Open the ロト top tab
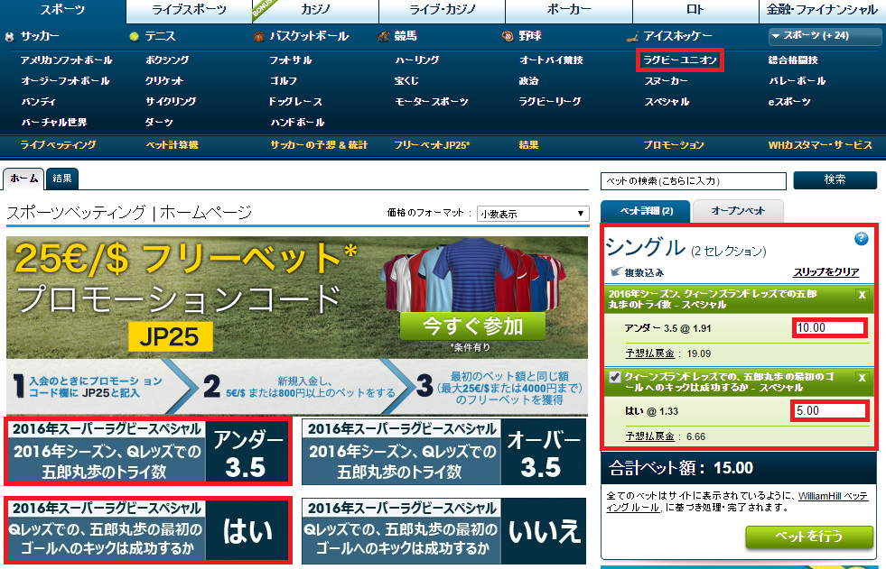This screenshot has height=569, width=886. click(x=695, y=10)
